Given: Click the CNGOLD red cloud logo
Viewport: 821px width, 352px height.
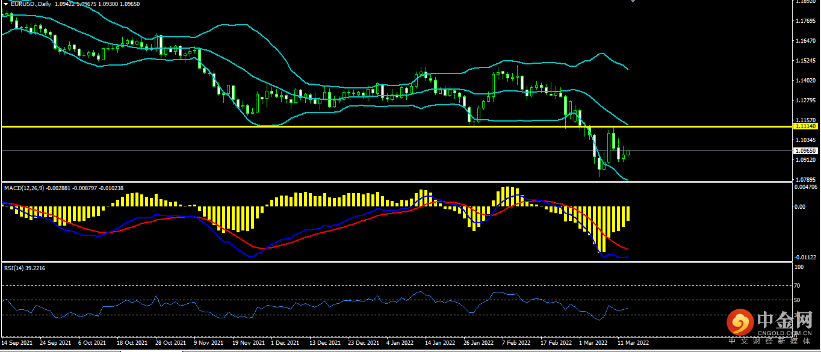Looking at the screenshot, I should click(741, 323).
